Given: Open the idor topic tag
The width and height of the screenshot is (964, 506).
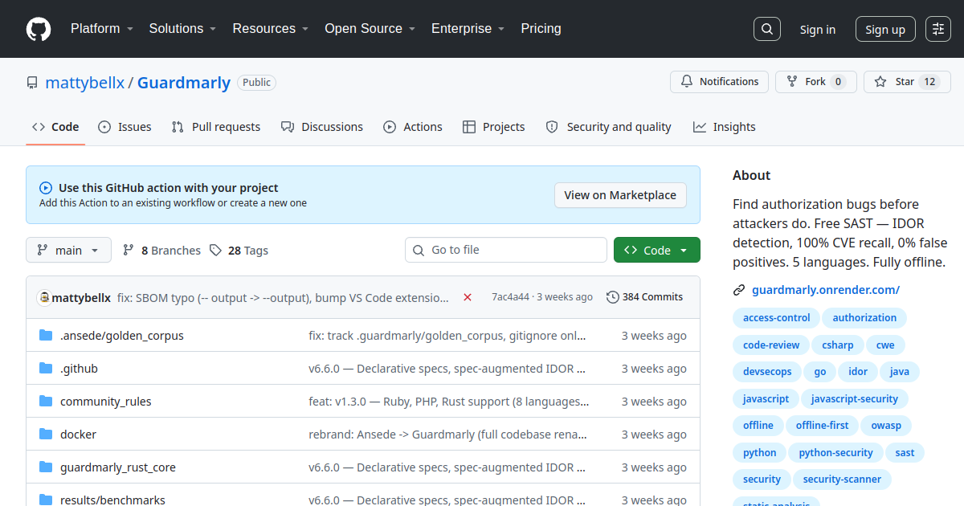Looking at the screenshot, I should [x=858, y=372].
